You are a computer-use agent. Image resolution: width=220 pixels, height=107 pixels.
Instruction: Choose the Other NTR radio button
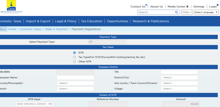(x=74, y=61)
